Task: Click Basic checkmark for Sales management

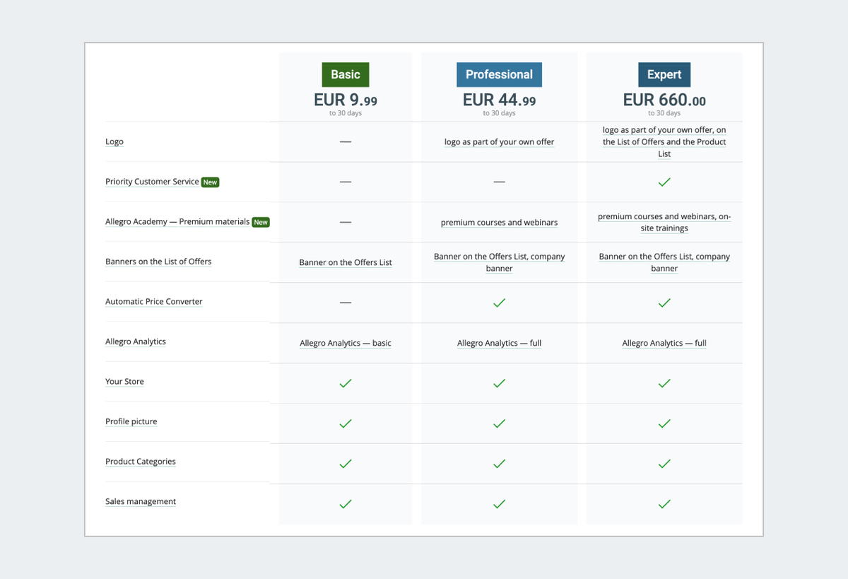Action: tap(346, 504)
